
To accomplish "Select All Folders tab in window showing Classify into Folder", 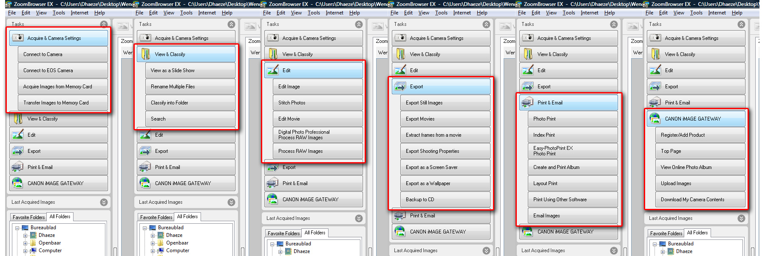I will tap(187, 217).
